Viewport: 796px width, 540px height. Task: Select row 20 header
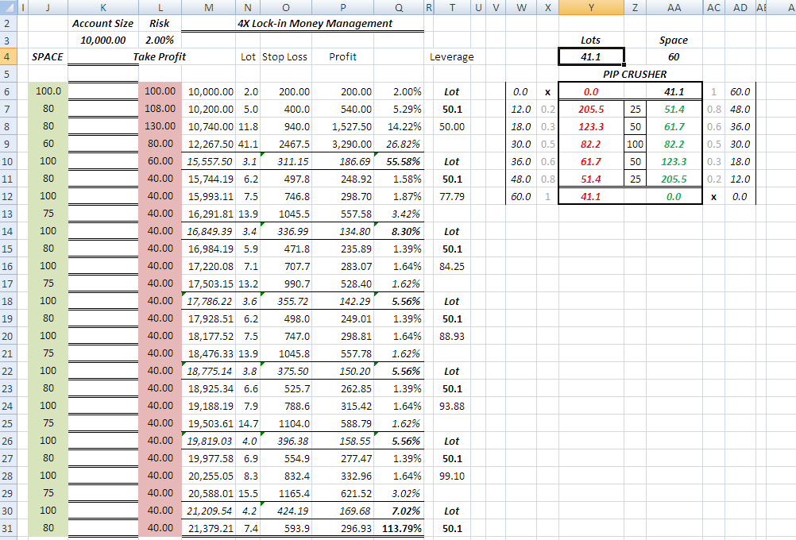[x=9, y=336]
